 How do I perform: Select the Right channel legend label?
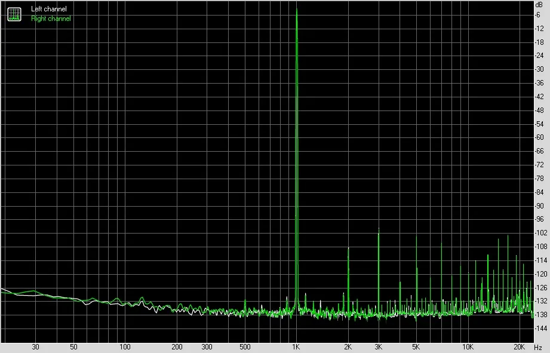51,19
